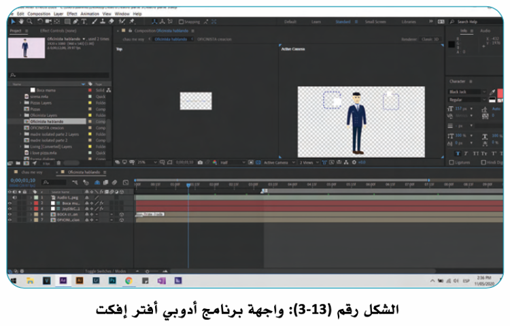Click the red label of Boca mu layer
The image size is (510, 326).
tap(36, 203)
